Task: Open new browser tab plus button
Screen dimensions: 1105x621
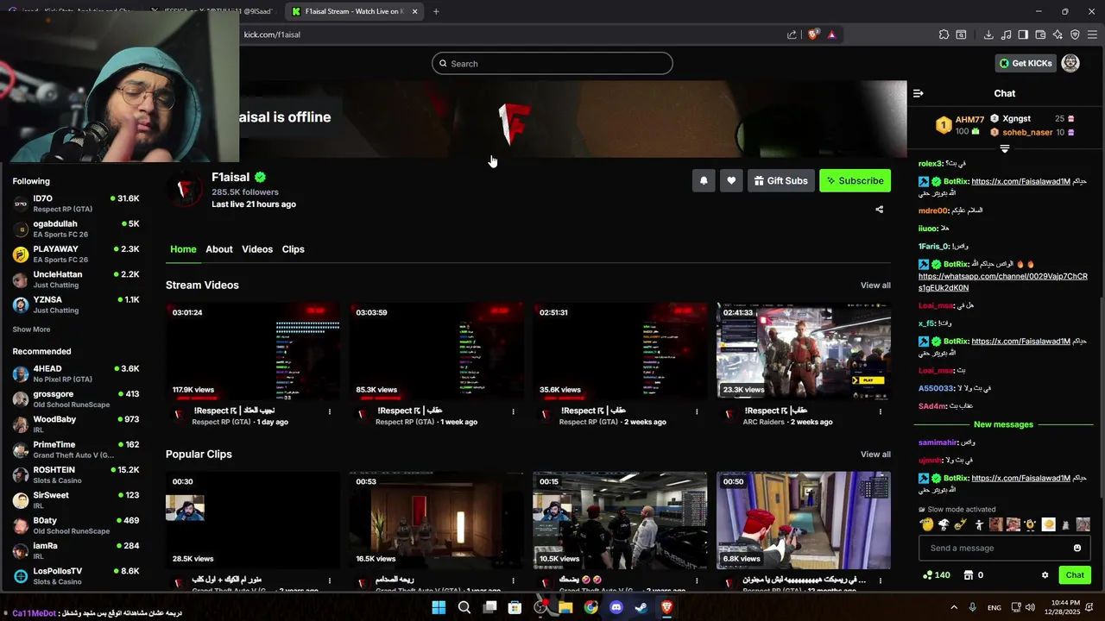Action: pyautogui.click(x=436, y=11)
